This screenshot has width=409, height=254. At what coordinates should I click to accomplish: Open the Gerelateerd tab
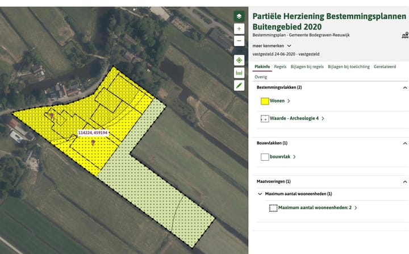pos(385,66)
